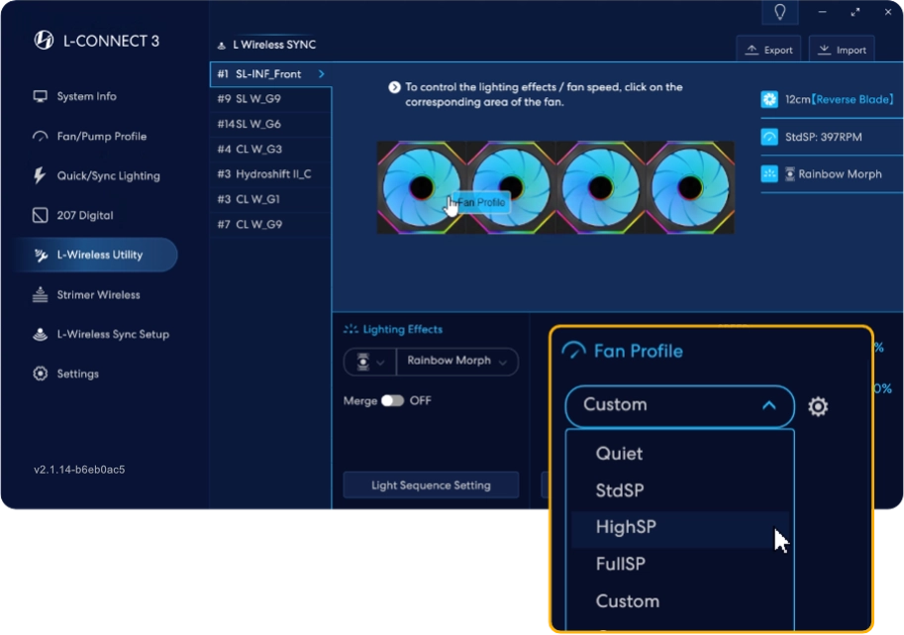Click the L-CONNECT 3 logo icon
This screenshot has width=904, height=635.
click(x=44, y=41)
